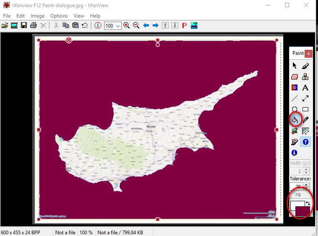Expand the zoom percentage dropdown
The image size is (318, 236).
(118, 26)
